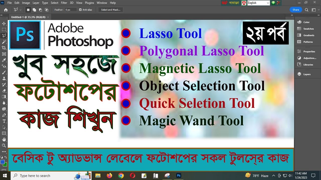This screenshot has height=180, width=321.
Task: Select the Brush tool
Action: (4, 72)
